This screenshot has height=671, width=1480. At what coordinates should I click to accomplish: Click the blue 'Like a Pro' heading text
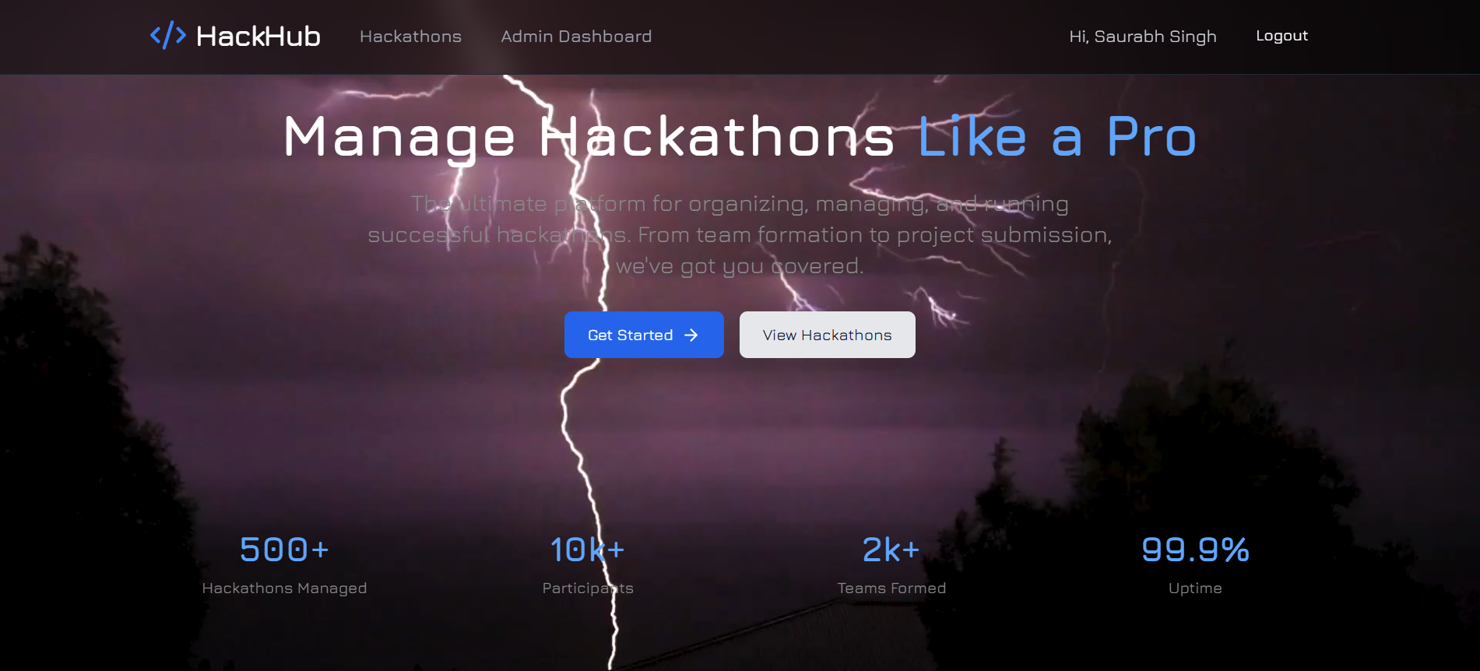coord(1056,137)
